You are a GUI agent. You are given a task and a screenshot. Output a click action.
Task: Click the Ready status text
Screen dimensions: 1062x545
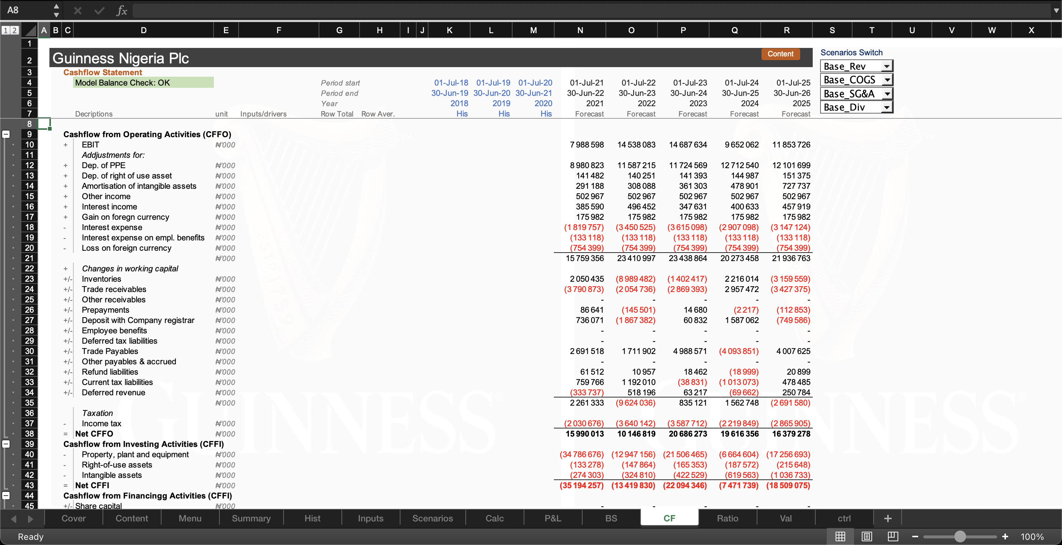(x=31, y=537)
